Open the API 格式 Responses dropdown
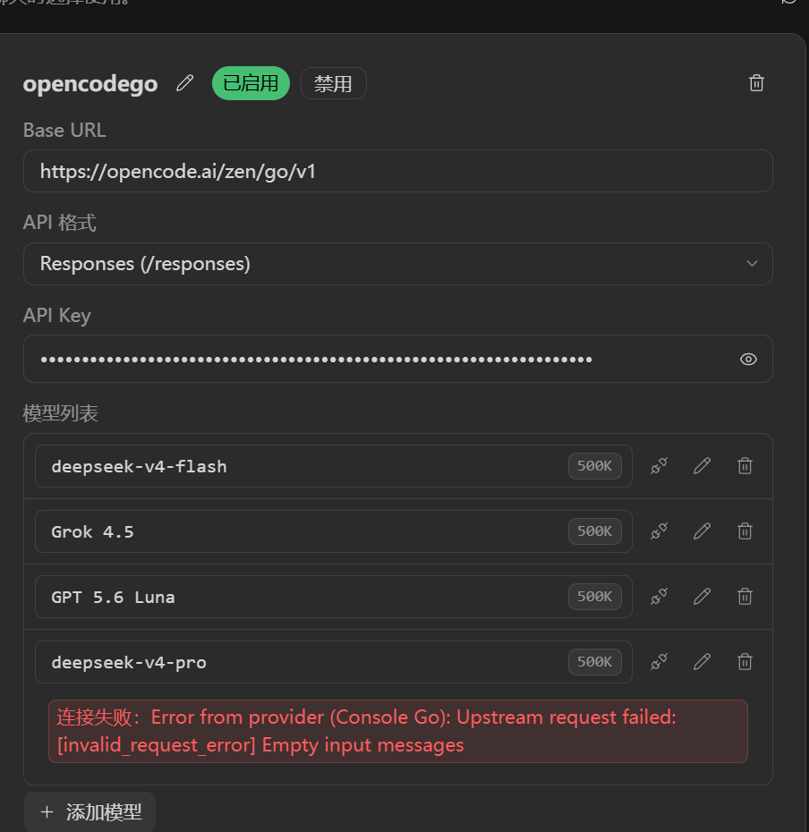The height and width of the screenshot is (832, 809). [397, 264]
